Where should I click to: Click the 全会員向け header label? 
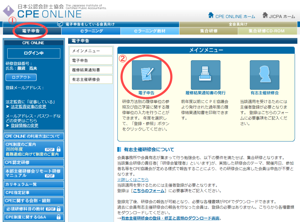point(238,24)
